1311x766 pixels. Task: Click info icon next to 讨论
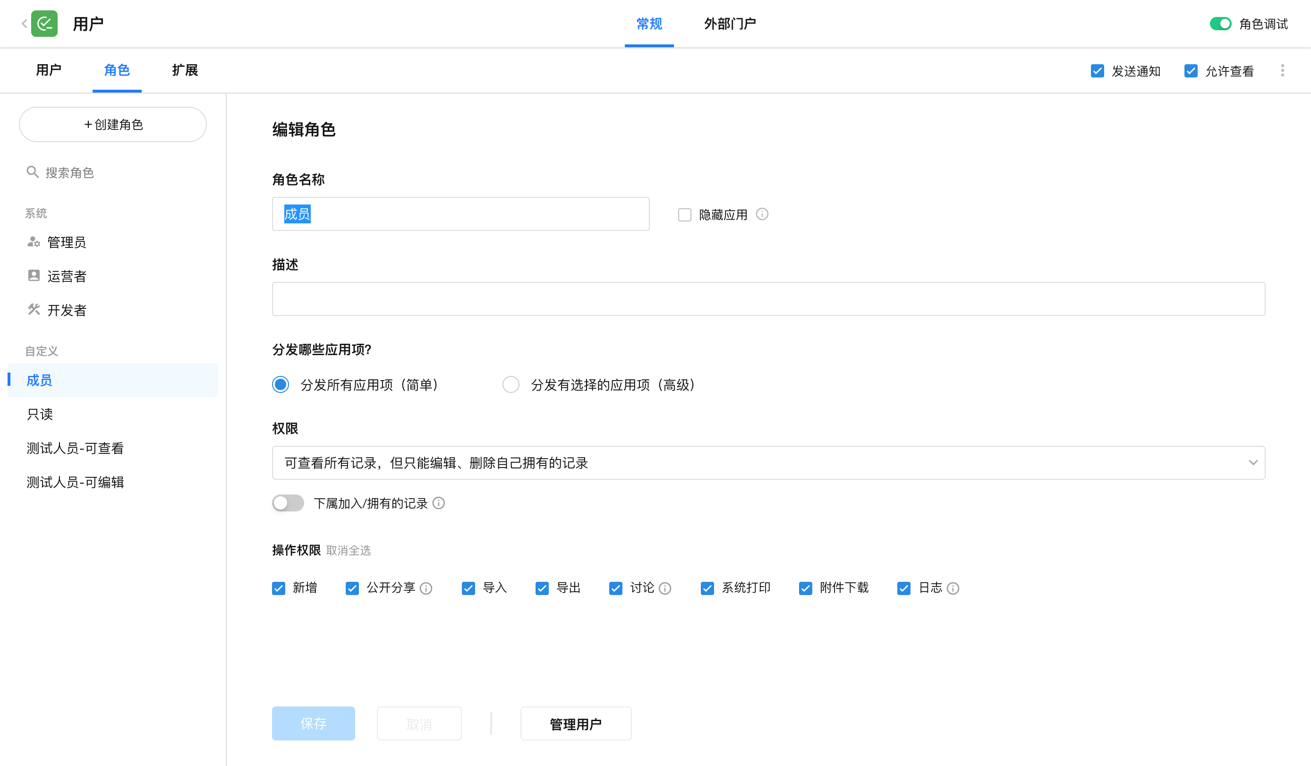664,588
